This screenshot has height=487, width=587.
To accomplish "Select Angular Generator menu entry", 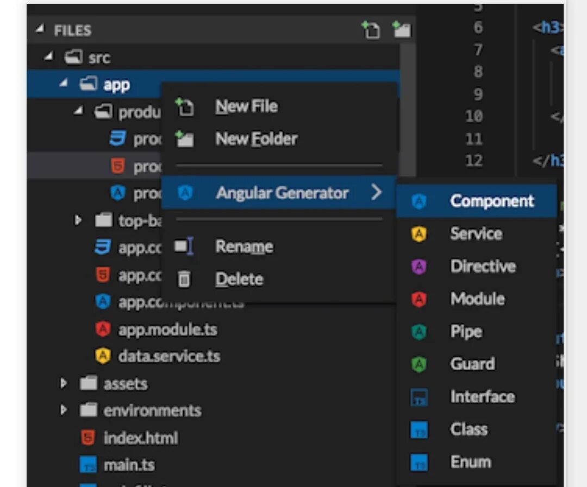I will [279, 192].
